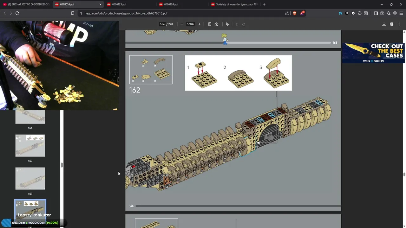Open the black cat-face extension icon
The height and width of the screenshot is (228, 406).
pyautogui.click(x=347, y=13)
